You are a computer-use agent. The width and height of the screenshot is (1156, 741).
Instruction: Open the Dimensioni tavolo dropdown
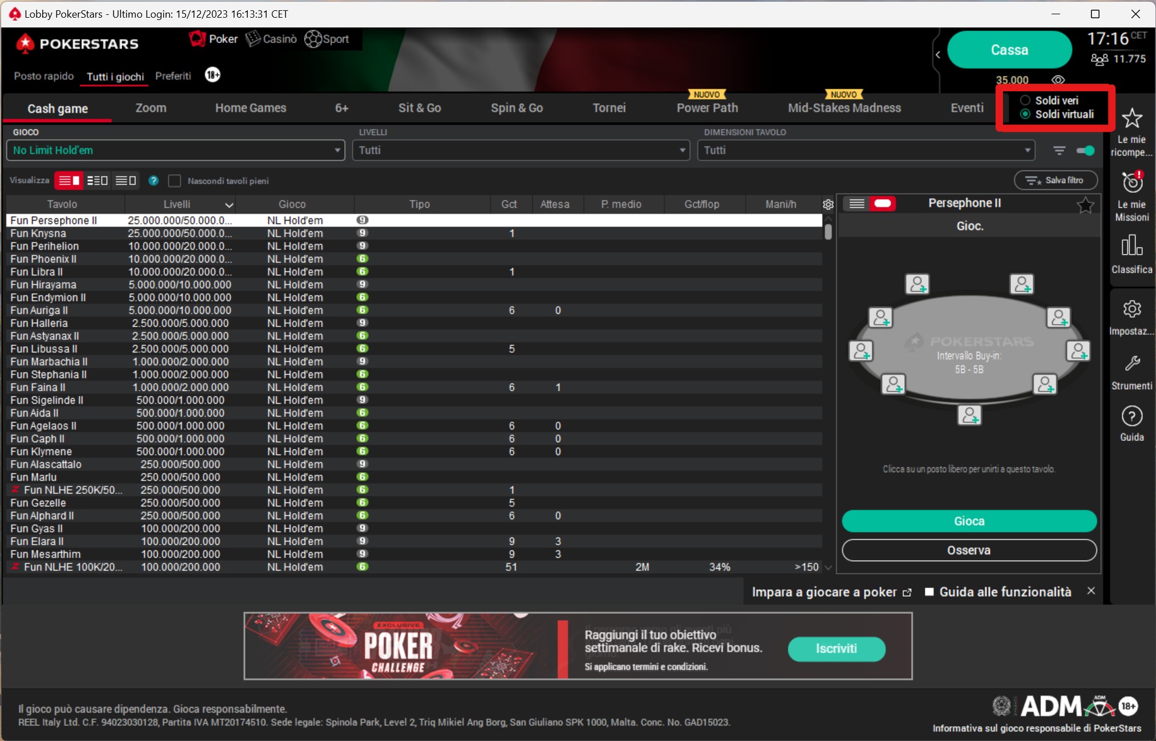coord(866,150)
